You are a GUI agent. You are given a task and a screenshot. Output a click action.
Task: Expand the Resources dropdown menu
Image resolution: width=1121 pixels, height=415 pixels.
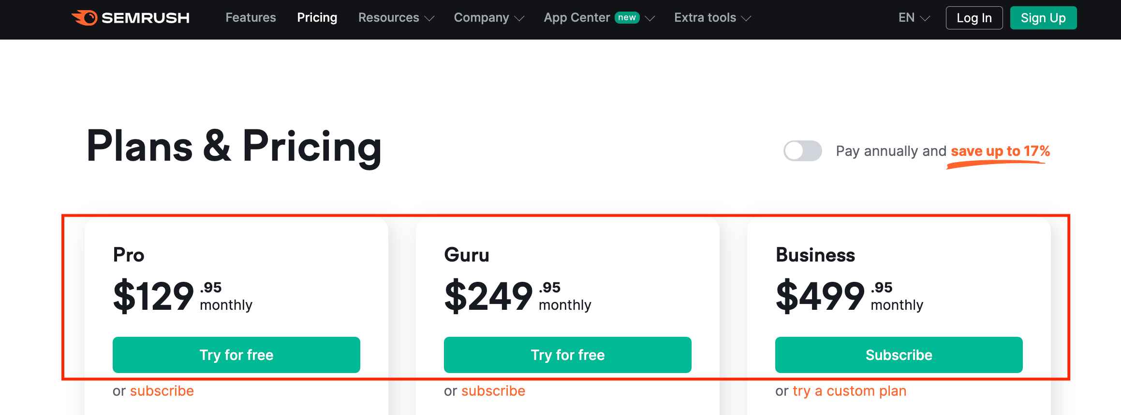click(396, 18)
